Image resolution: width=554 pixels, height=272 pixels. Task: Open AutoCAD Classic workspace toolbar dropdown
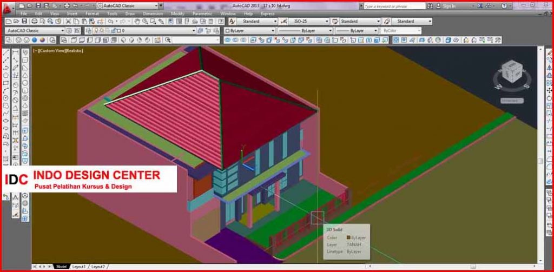[x=63, y=31]
